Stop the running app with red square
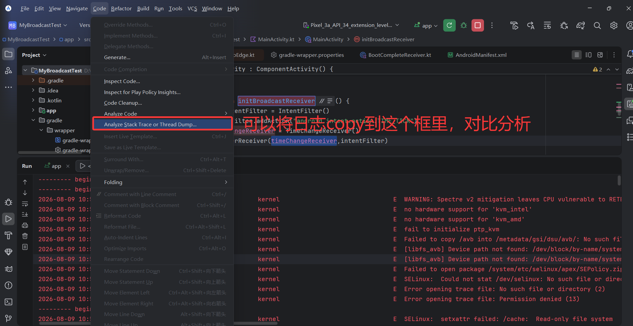The height and width of the screenshot is (326, 633). click(x=478, y=25)
